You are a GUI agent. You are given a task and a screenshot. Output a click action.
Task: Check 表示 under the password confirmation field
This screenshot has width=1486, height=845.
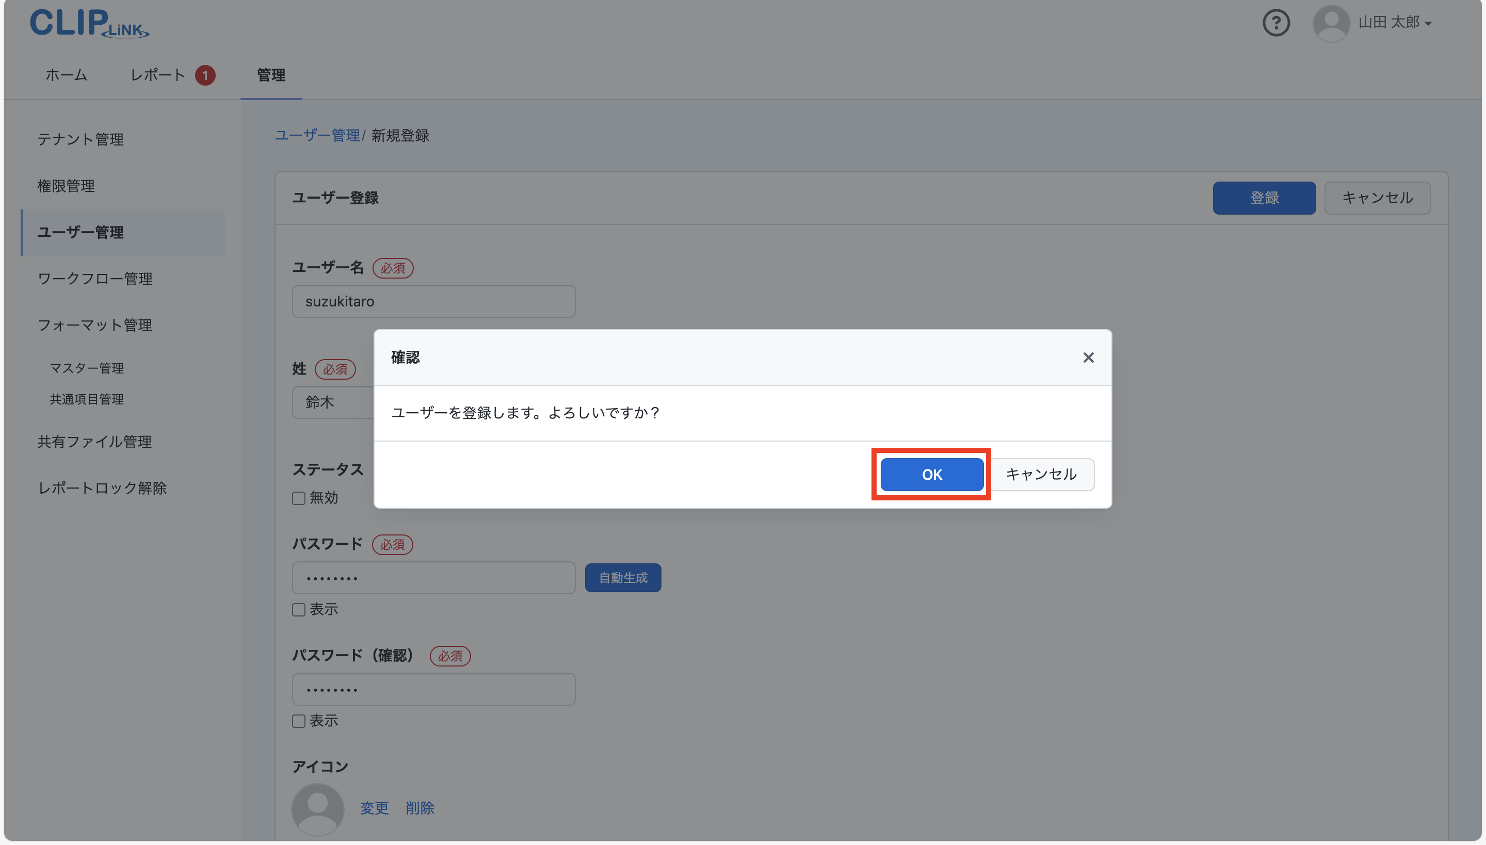coord(298,721)
